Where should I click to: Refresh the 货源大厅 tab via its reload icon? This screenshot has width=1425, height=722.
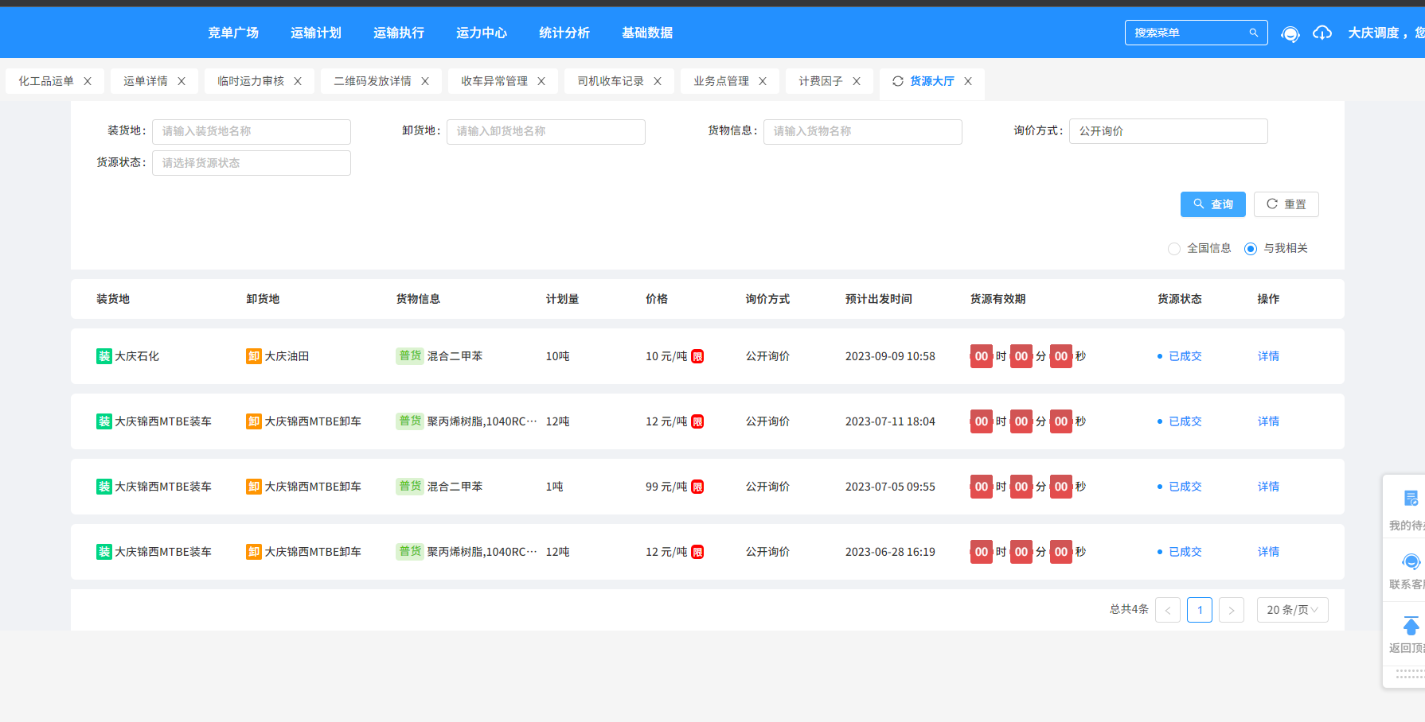coord(898,81)
